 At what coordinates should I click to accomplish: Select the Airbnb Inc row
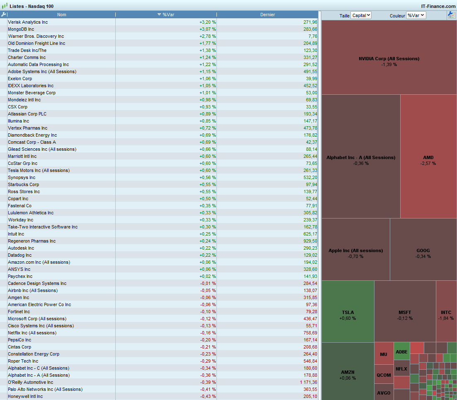click(159, 290)
